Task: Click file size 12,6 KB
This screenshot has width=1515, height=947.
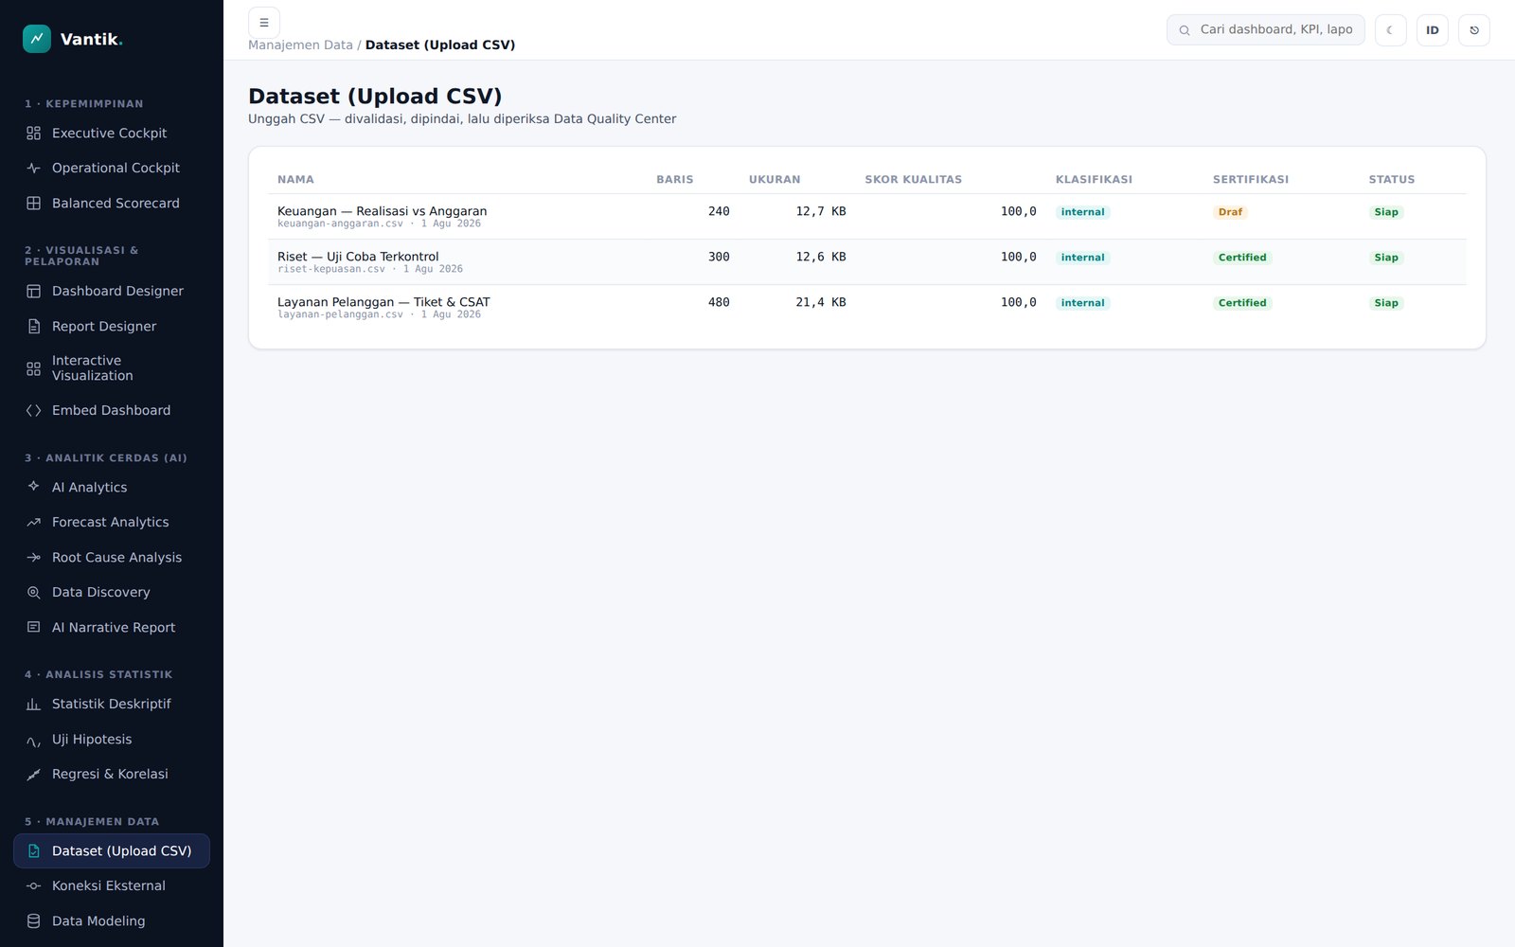Action: [x=821, y=258]
